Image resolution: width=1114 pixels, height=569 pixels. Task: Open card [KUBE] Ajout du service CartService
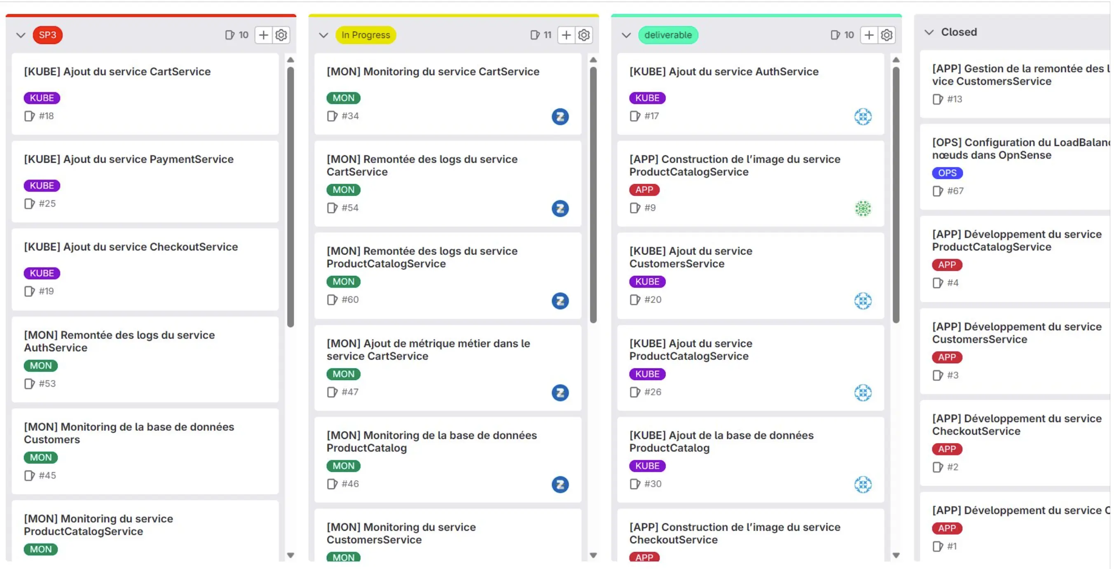(x=117, y=71)
